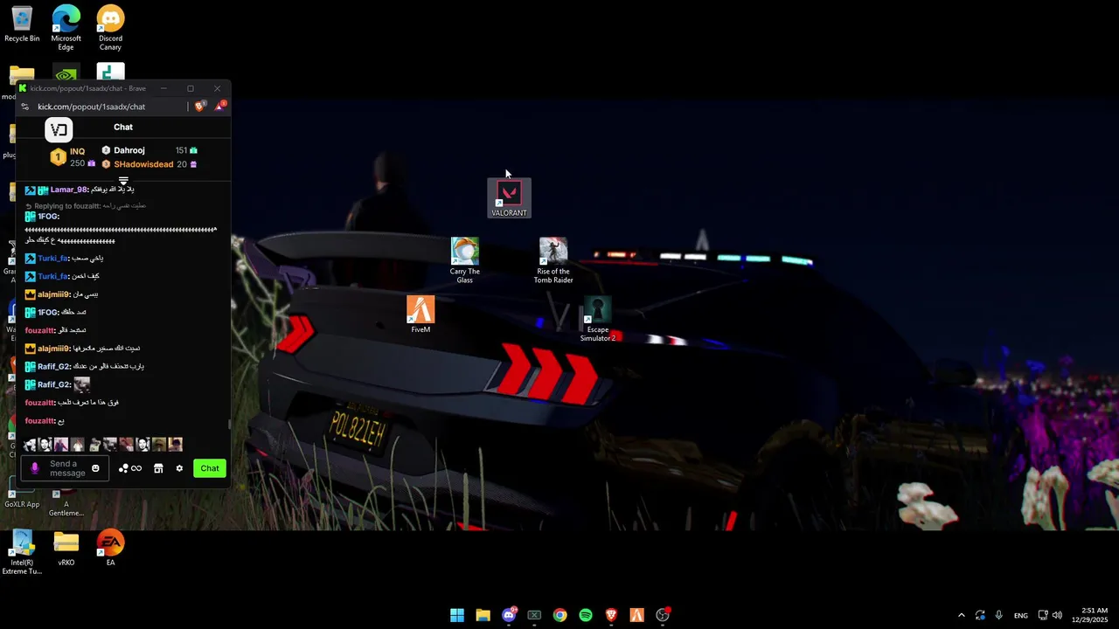Open network display icon in system tray
The height and width of the screenshot is (629, 1119).
[x=1043, y=615]
